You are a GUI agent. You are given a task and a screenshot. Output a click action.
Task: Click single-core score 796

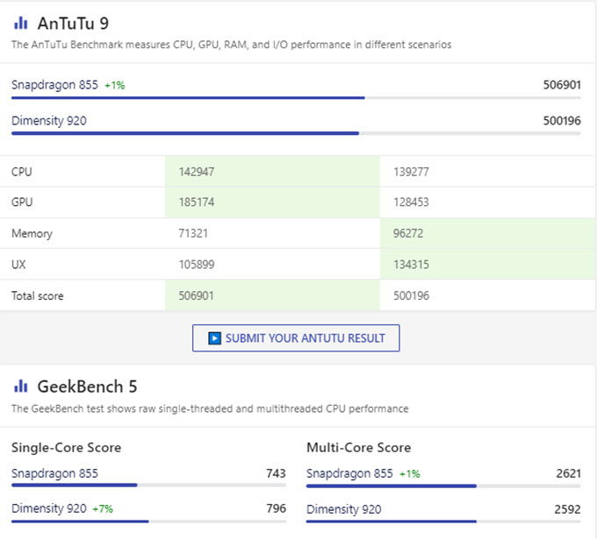[x=276, y=508]
